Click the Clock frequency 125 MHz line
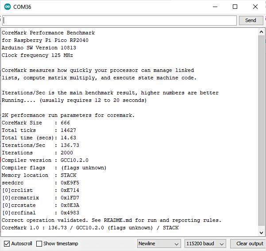 point(37,55)
